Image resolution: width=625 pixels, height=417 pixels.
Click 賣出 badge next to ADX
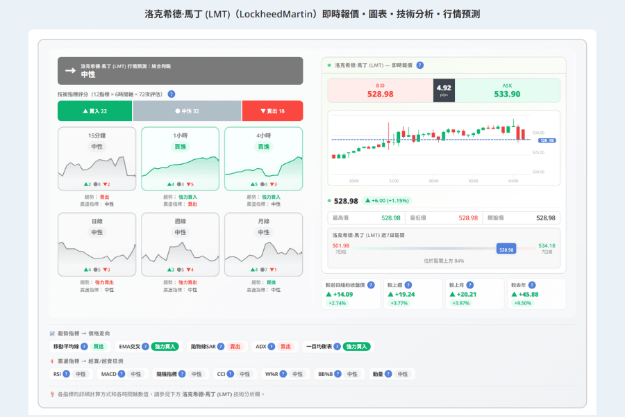tap(286, 346)
